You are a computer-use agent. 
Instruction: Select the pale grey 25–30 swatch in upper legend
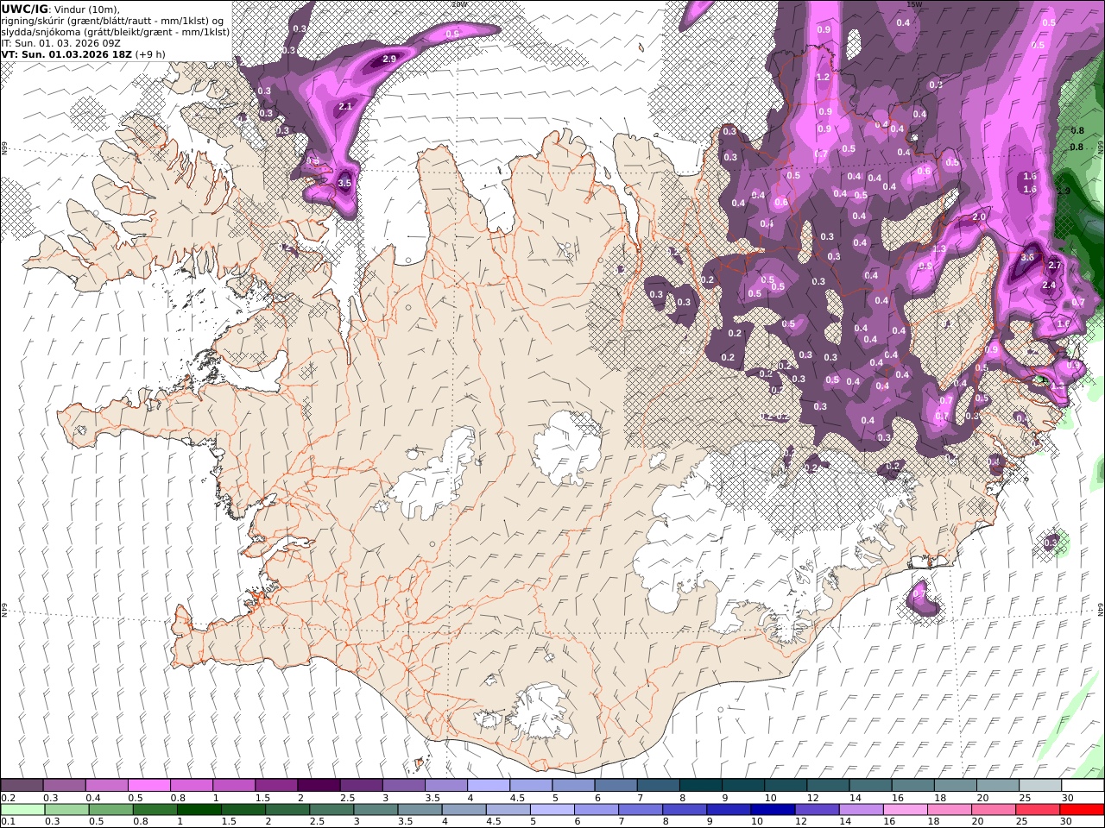(x=1040, y=786)
